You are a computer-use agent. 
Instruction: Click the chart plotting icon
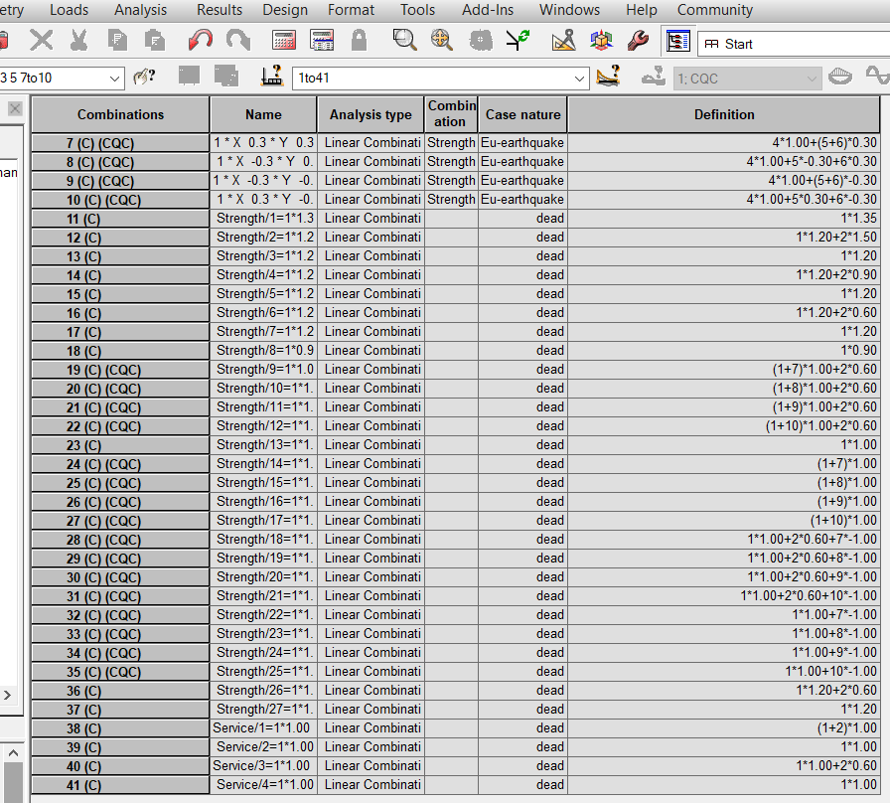click(563, 40)
